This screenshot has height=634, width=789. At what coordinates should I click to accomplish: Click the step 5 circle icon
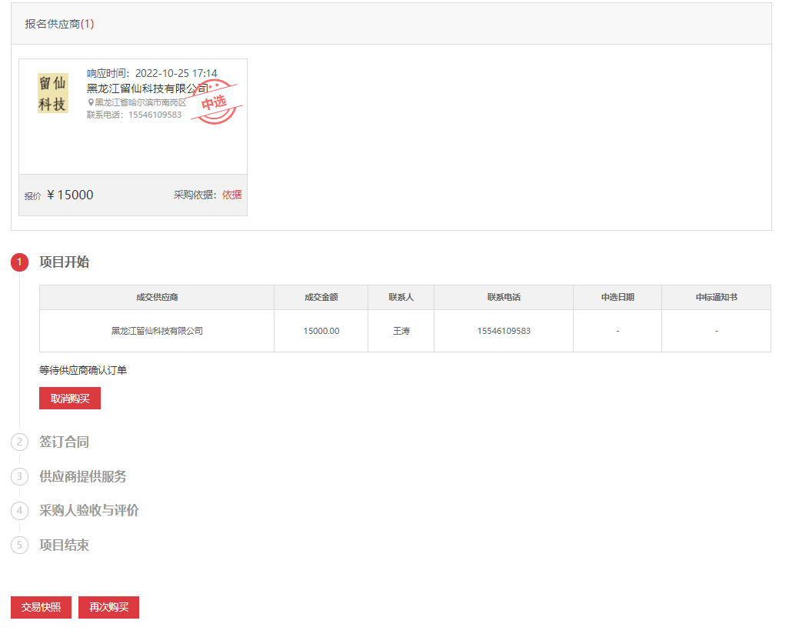coord(19,545)
